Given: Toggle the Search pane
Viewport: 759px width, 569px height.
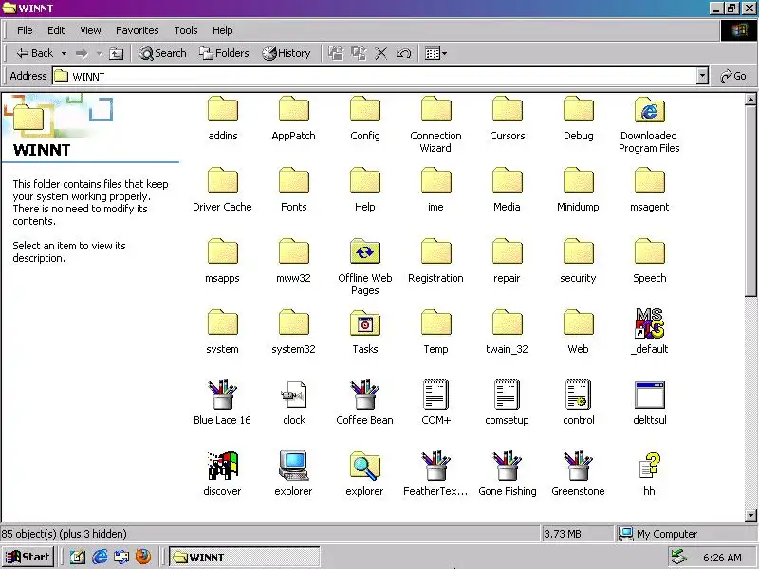Looking at the screenshot, I should pyautogui.click(x=162, y=53).
